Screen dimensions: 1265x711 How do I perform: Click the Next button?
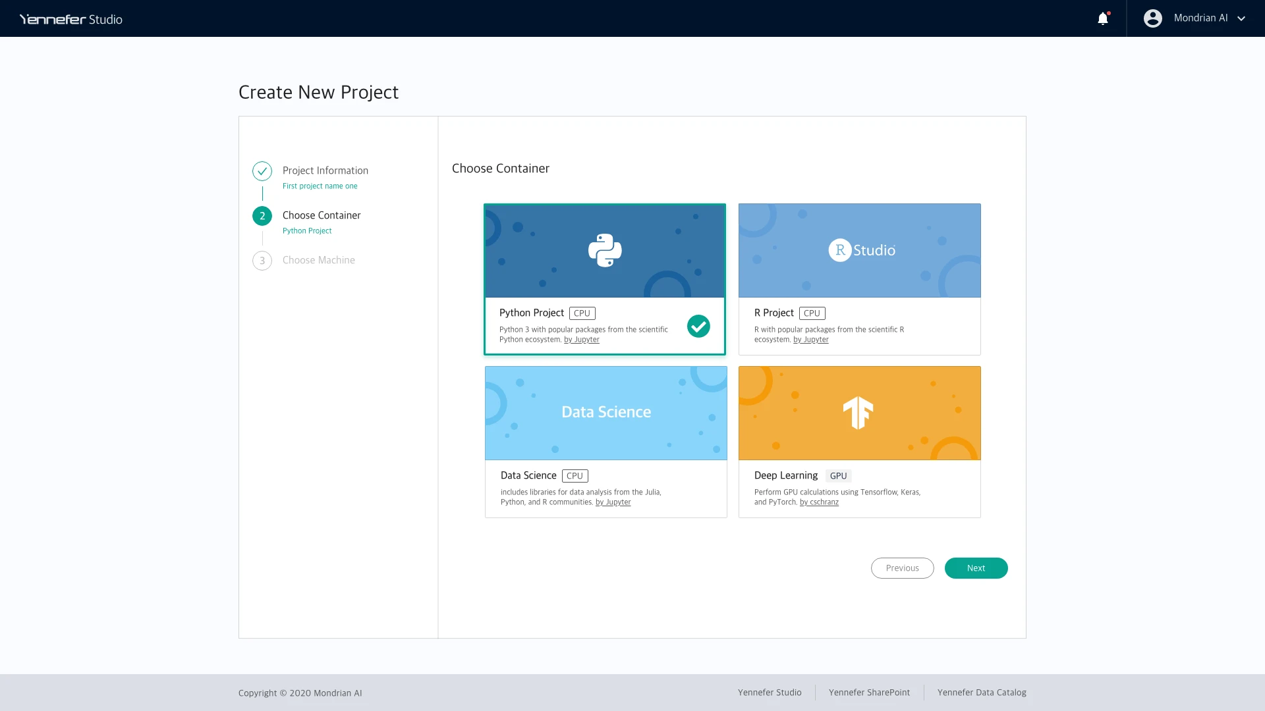click(x=976, y=568)
